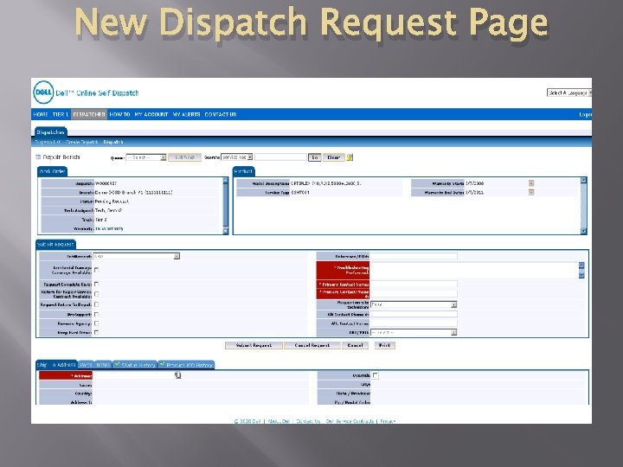The height and width of the screenshot is (467, 623).
Task: Tick the ProSupport checkbox
Action: coord(97,315)
